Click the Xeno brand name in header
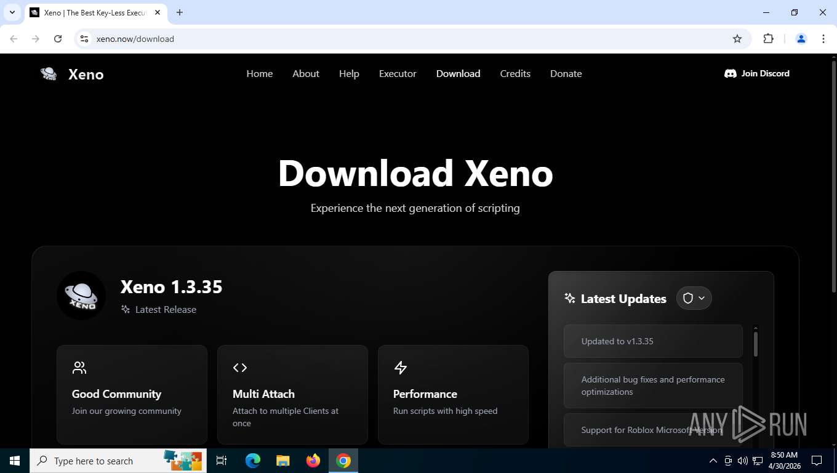Screen dimensions: 837x473 [x=86, y=75]
